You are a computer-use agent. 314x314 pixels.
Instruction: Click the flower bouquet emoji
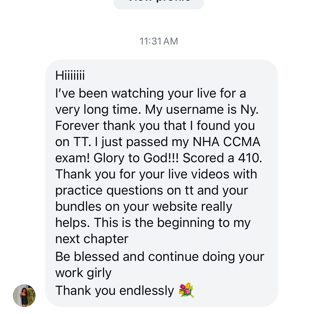point(186,290)
